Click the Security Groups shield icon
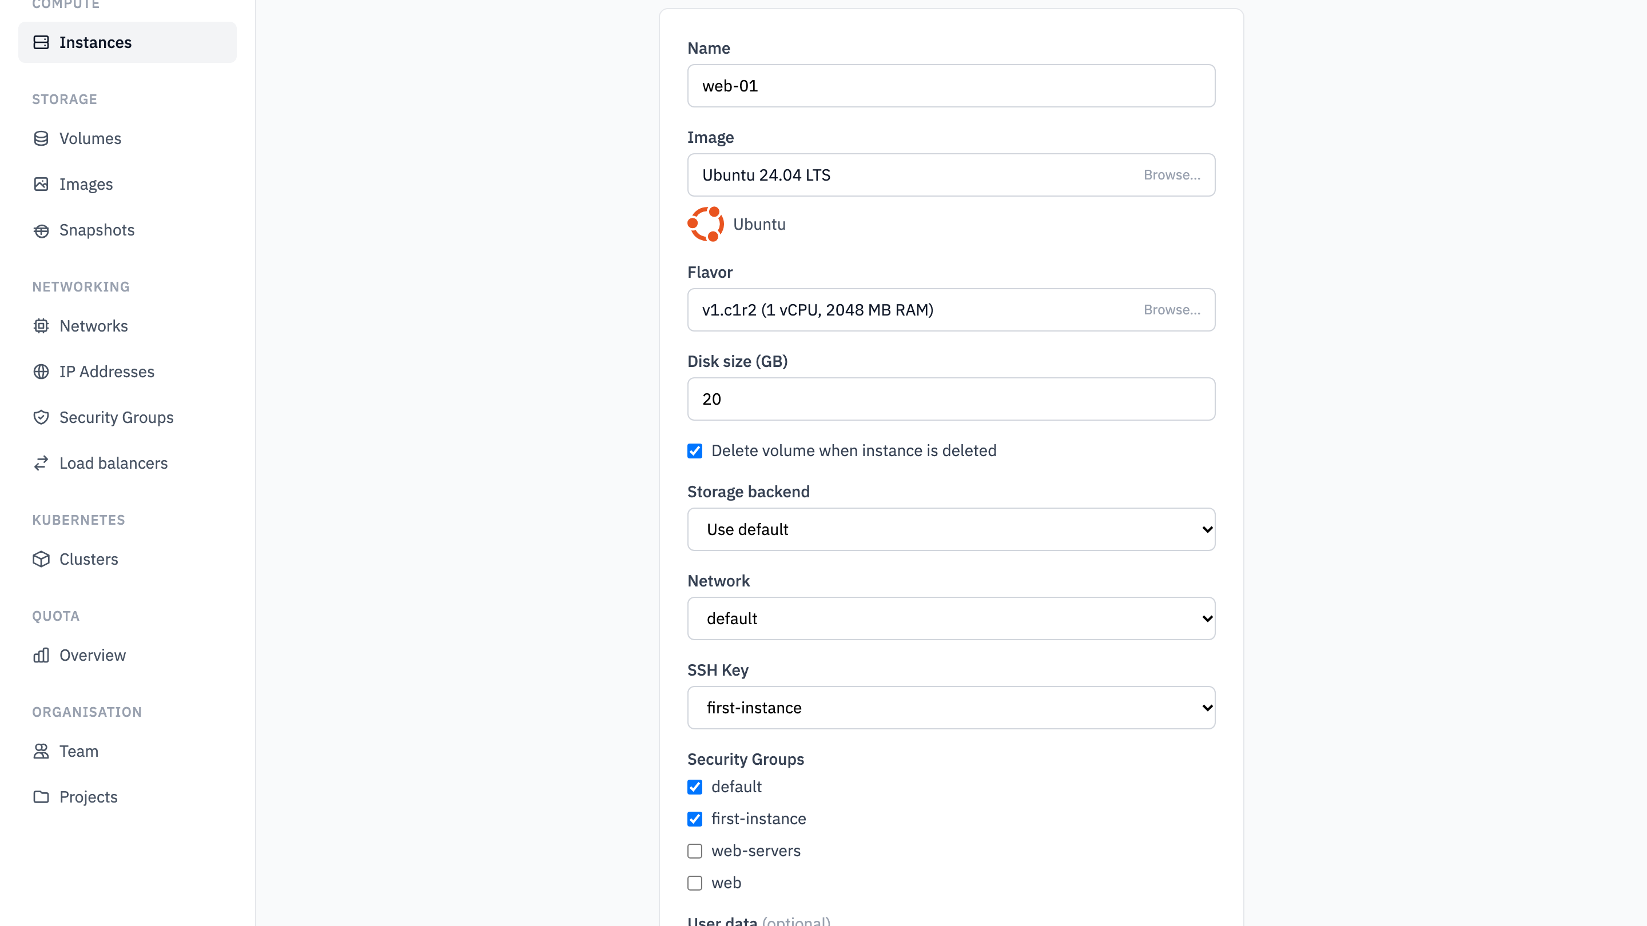Image resolution: width=1647 pixels, height=926 pixels. (41, 417)
